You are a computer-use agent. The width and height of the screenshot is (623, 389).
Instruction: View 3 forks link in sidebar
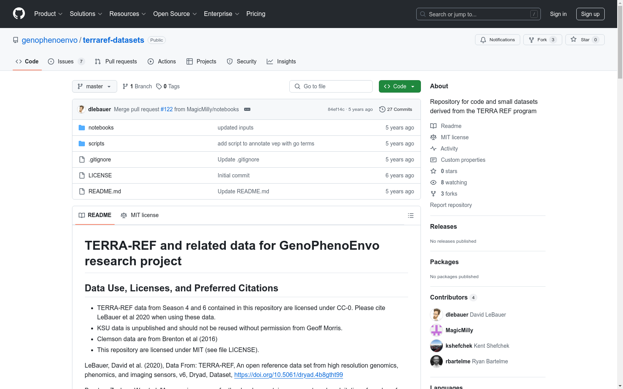point(444,194)
